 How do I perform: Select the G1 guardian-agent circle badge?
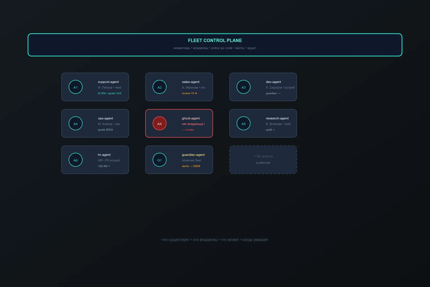pos(160,160)
